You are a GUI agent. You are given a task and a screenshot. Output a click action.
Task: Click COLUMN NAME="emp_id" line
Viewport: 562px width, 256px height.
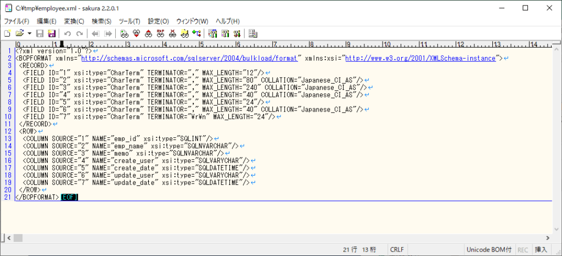coord(118,138)
